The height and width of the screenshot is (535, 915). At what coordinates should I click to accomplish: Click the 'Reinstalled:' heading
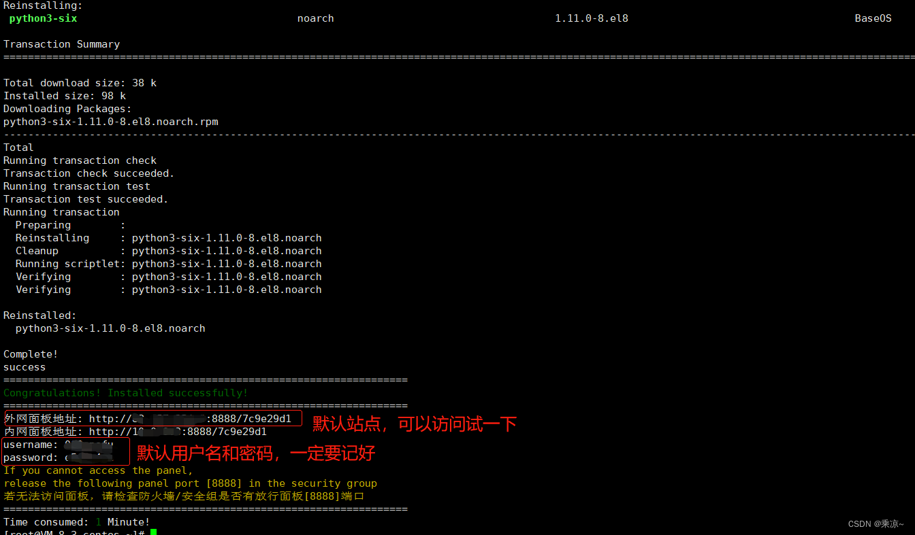40,315
